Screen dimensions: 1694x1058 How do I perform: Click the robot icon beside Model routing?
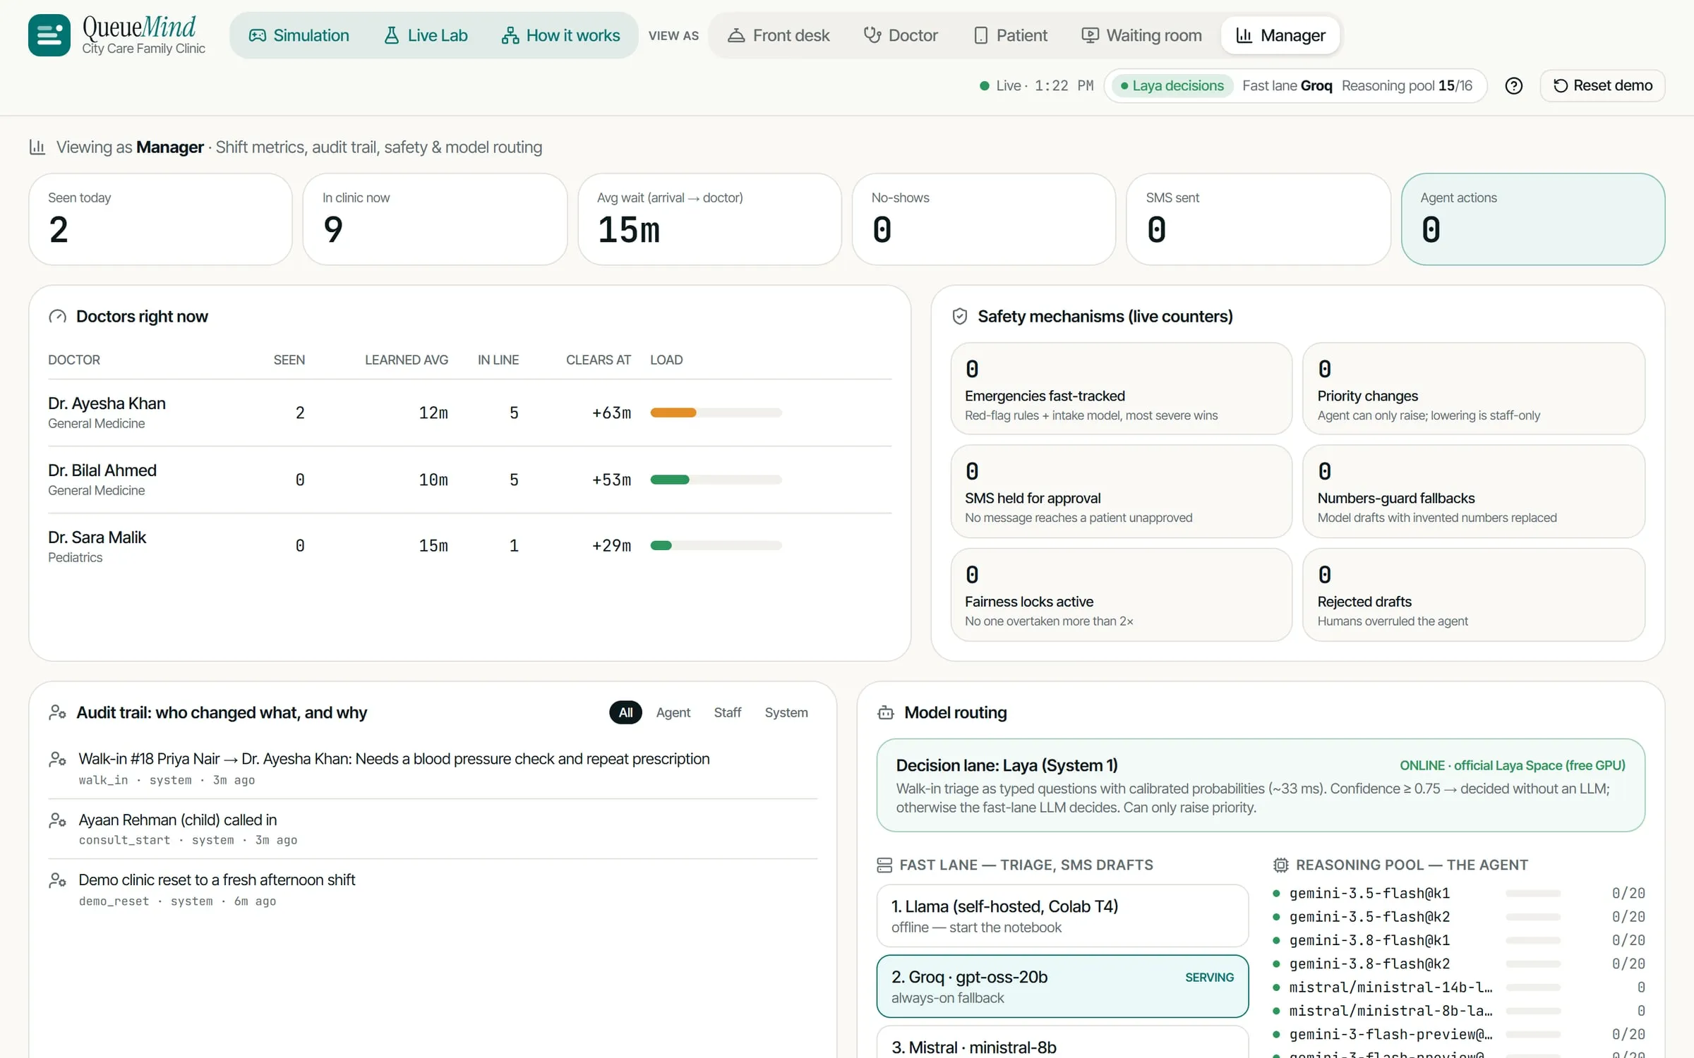tap(885, 712)
